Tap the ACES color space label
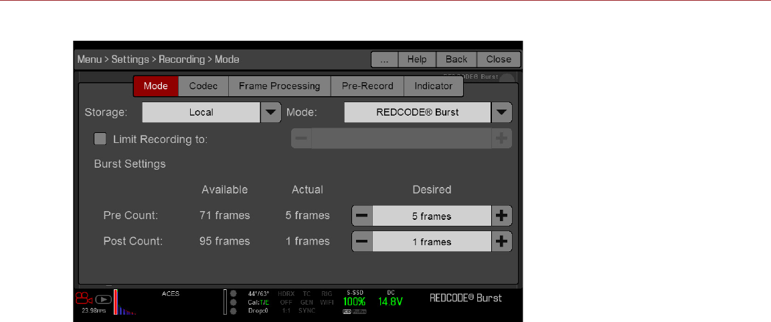Screen dimensions: 771x322 pyautogui.click(x=171, y=293)
